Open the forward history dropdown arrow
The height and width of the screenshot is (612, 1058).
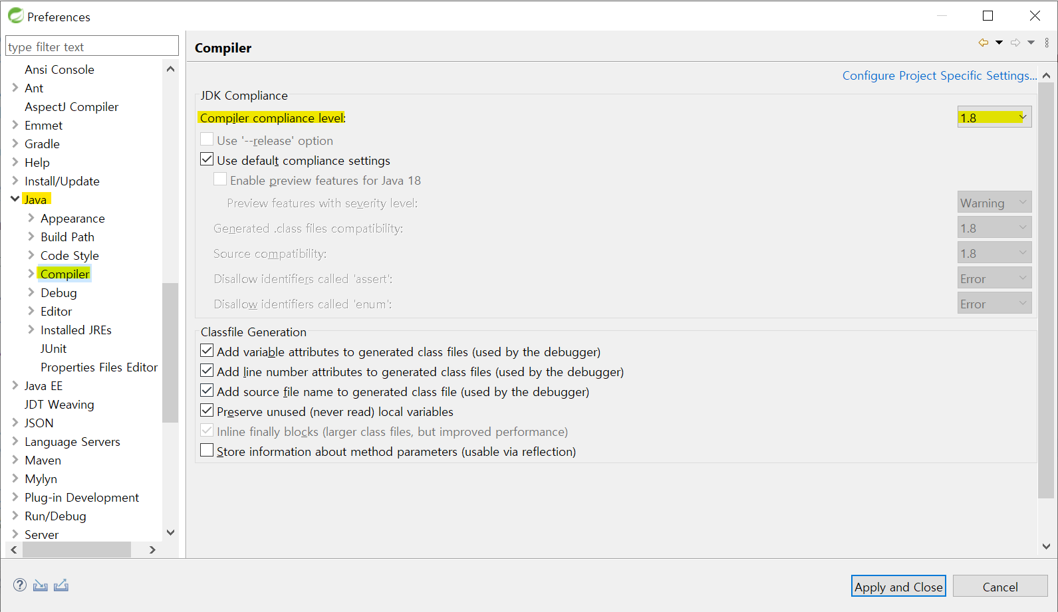coord(1031,43)
